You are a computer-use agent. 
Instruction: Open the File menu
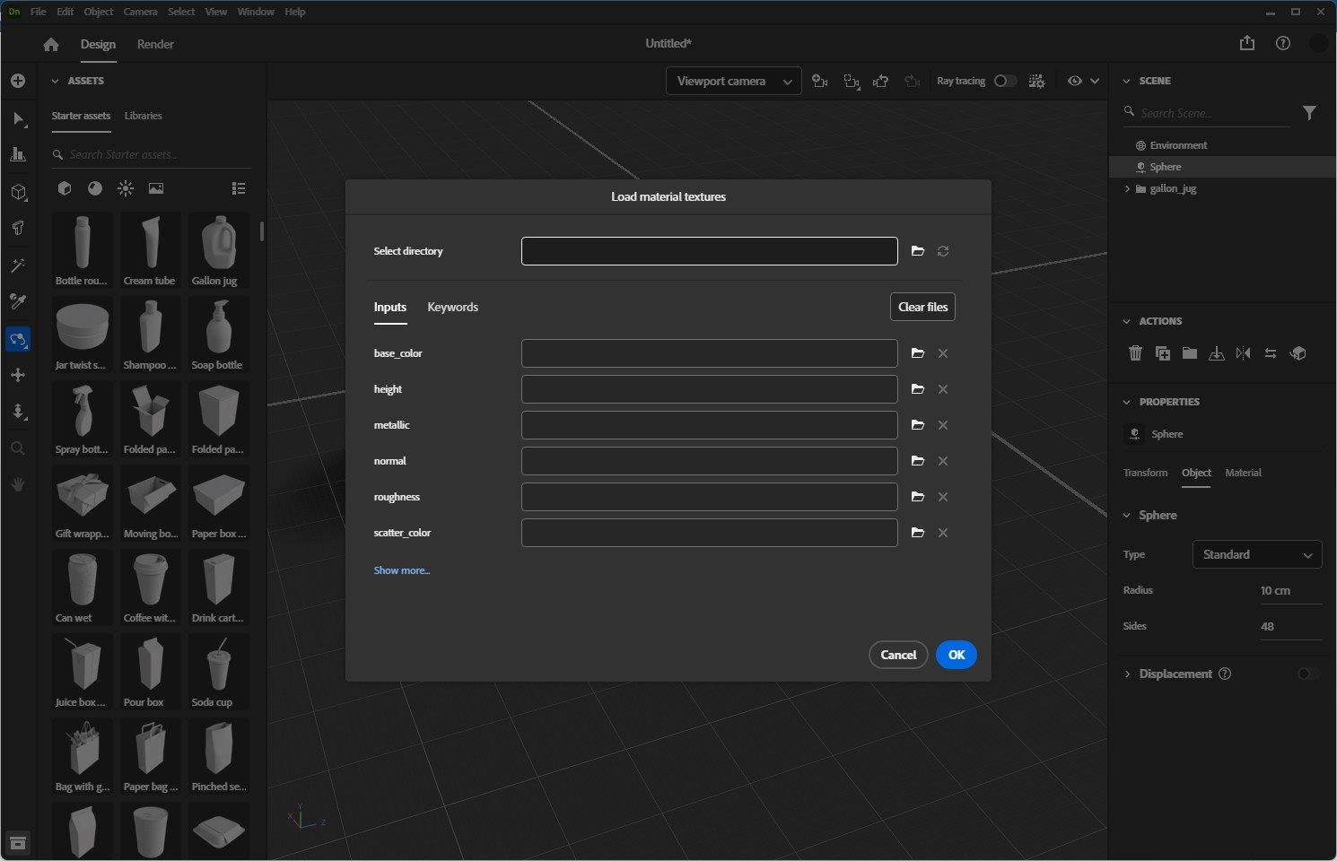(x=39, y=12)
